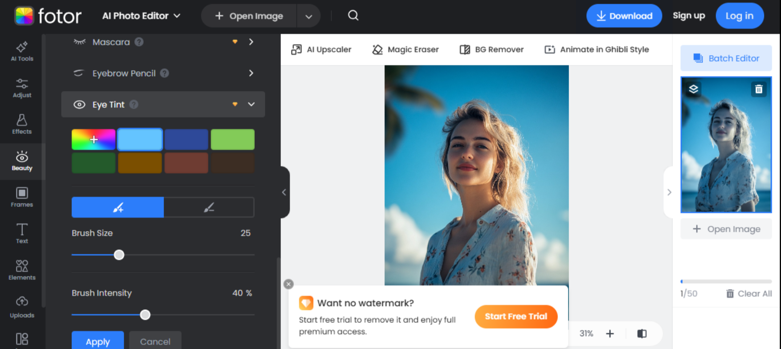Open the Effects panel
The width and height of the screenshot is (781, 349).
22,124
